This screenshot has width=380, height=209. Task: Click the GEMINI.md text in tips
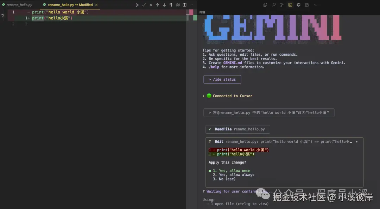click(x=233, y=63)
